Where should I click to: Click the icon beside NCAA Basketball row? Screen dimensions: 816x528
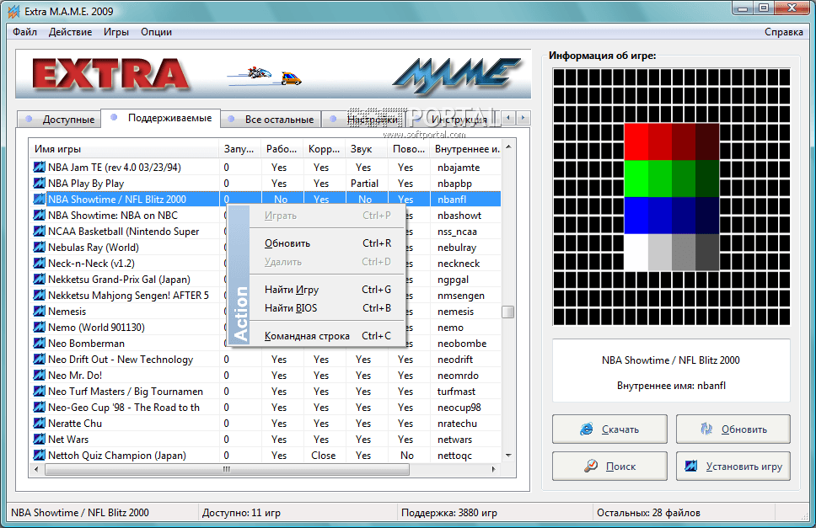click(39, 232)
